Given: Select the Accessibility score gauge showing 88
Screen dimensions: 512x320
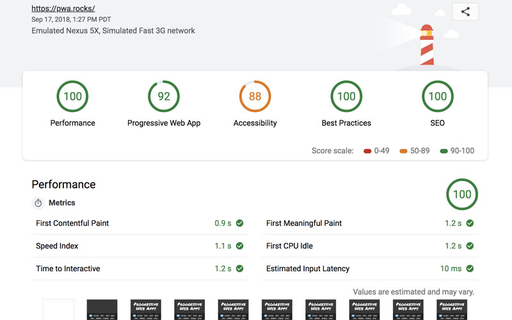Looking at the screenshot, I should tap(255, 97).
